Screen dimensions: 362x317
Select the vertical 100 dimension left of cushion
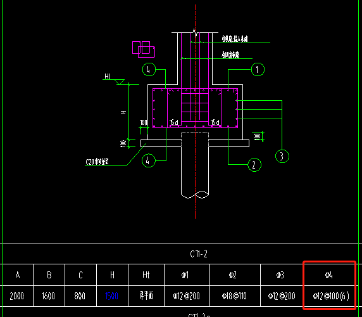[123, 143]
